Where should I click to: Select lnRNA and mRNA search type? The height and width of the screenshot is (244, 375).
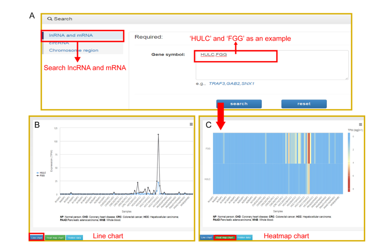point(71,36)
